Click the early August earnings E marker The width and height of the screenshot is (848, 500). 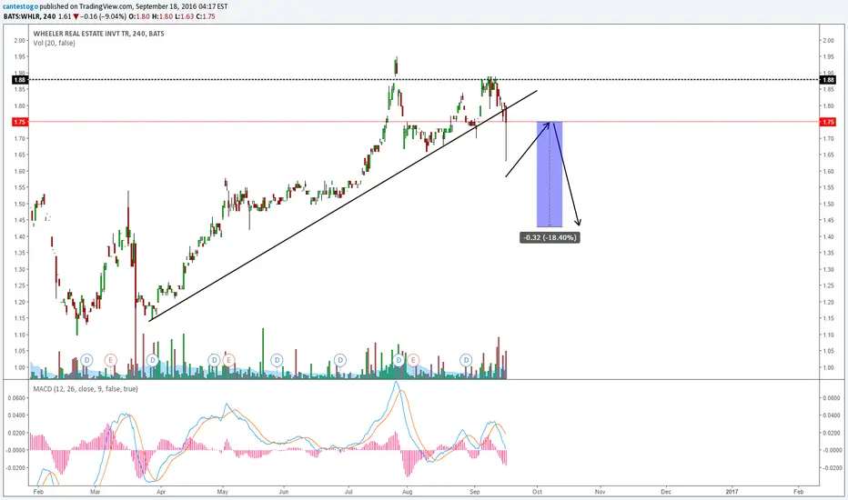pyautogui.click(x=413, y=359)
